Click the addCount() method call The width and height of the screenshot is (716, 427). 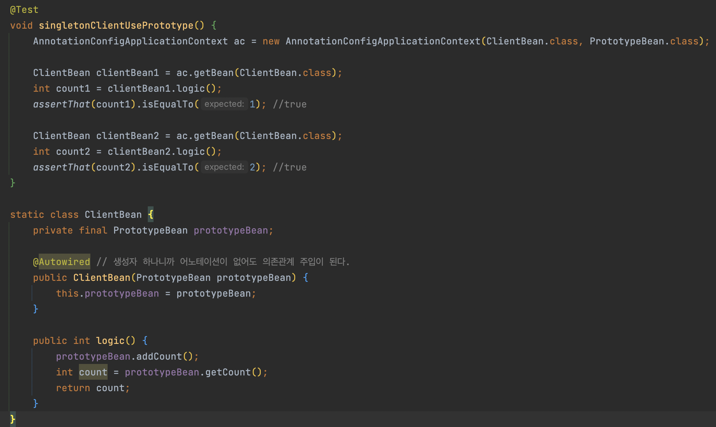pos(159,356)
